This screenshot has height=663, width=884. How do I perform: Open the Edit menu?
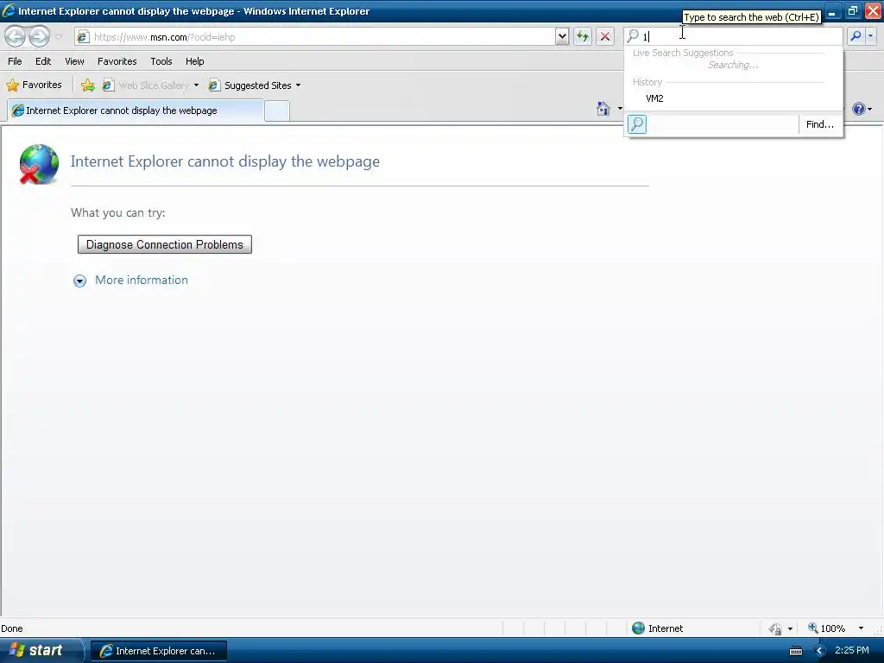[x=43, y=61]
